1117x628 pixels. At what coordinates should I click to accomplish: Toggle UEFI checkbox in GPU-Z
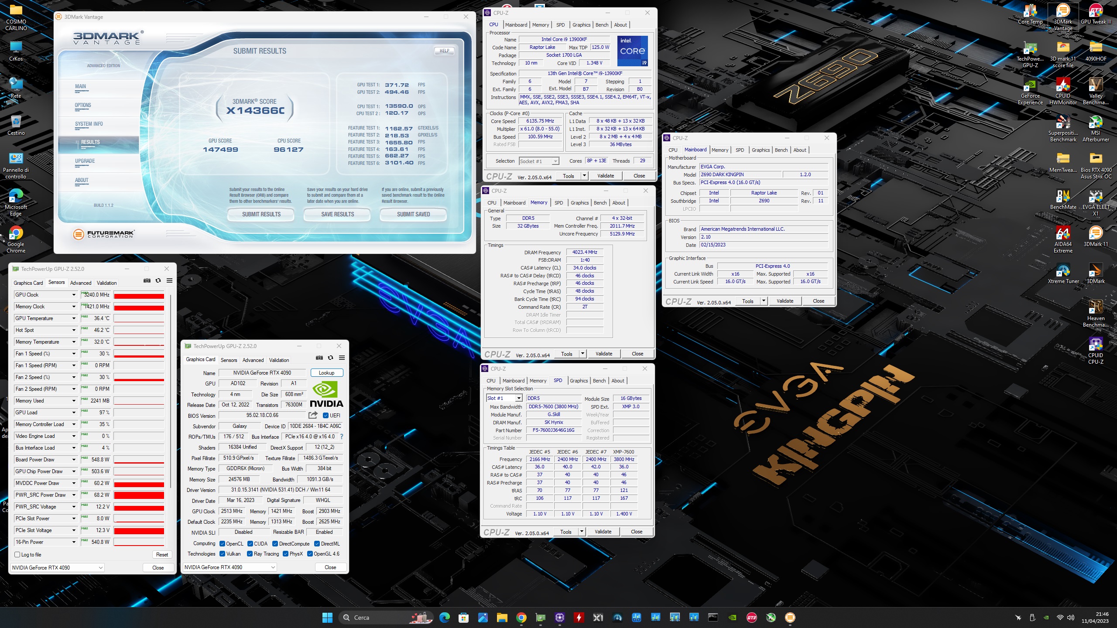[326, 416]
